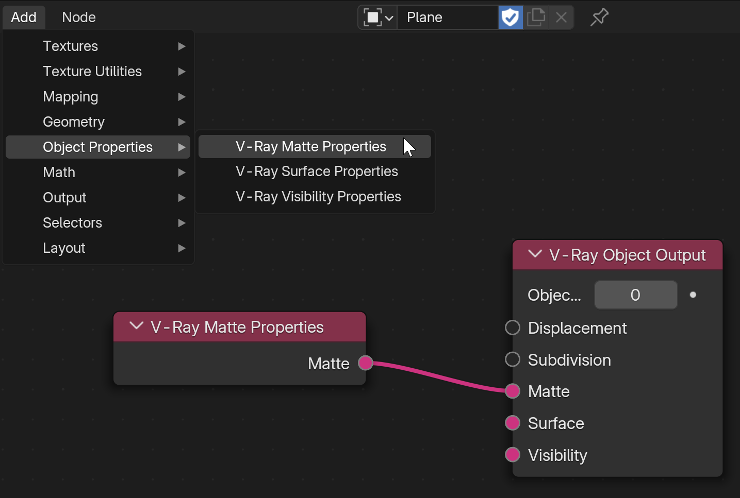Add a V-Ray Surface Properties node

pos(315,171)
